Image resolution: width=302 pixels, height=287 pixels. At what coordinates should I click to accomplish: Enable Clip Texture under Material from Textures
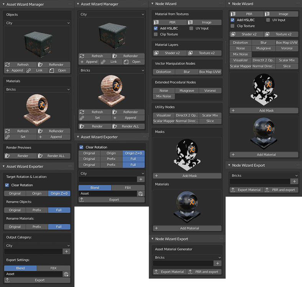[x=156, y=34]
